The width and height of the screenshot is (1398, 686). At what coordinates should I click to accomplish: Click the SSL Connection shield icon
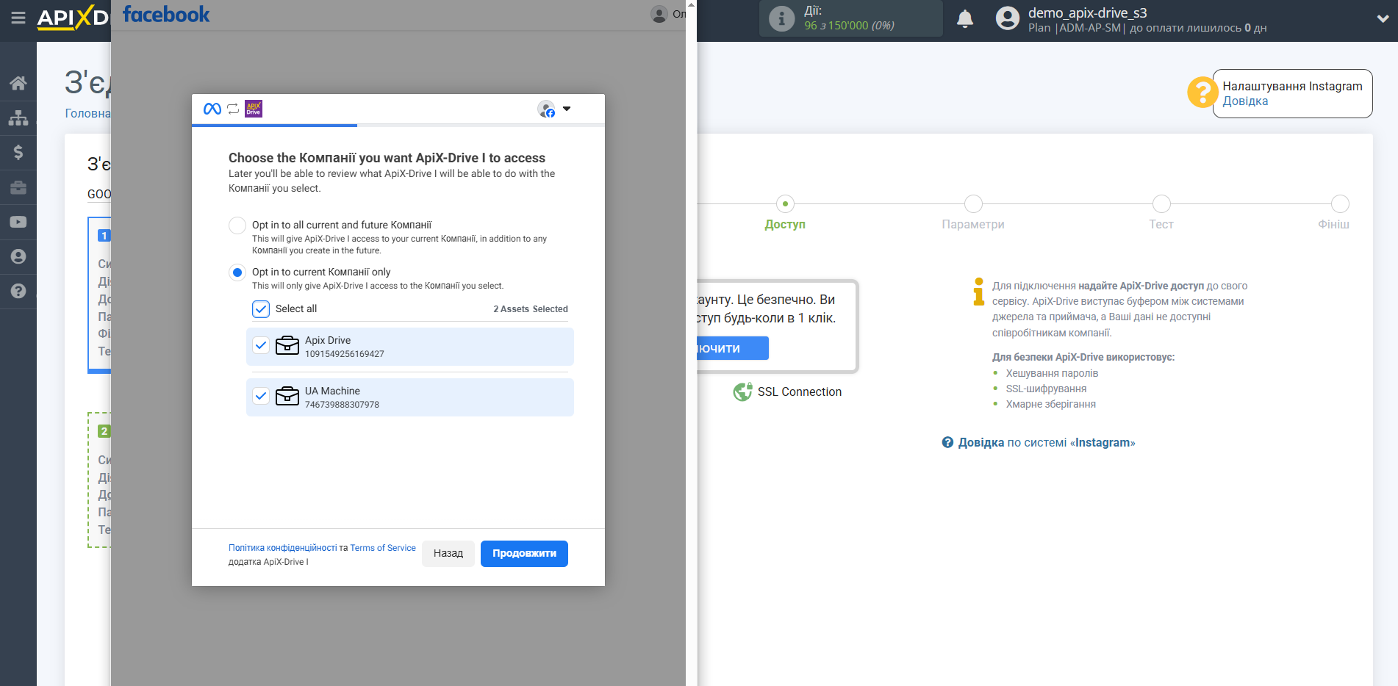coord(742,392)
